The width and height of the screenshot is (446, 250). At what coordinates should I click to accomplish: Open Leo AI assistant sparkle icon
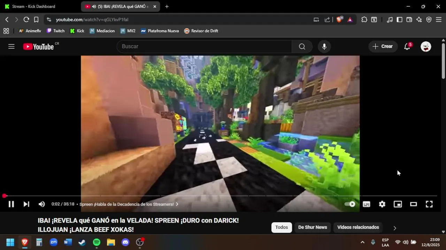[419, 20]
